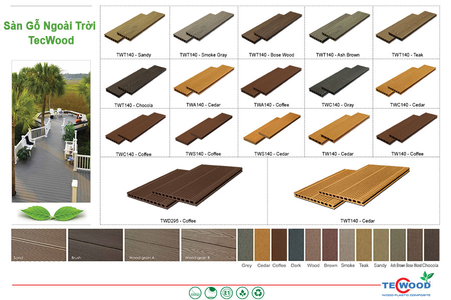
Task: Pick the Bose Wood color swatch
Action: [x=415, y=245]
